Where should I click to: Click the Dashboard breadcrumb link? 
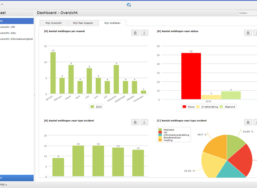[x=47, y=13]
